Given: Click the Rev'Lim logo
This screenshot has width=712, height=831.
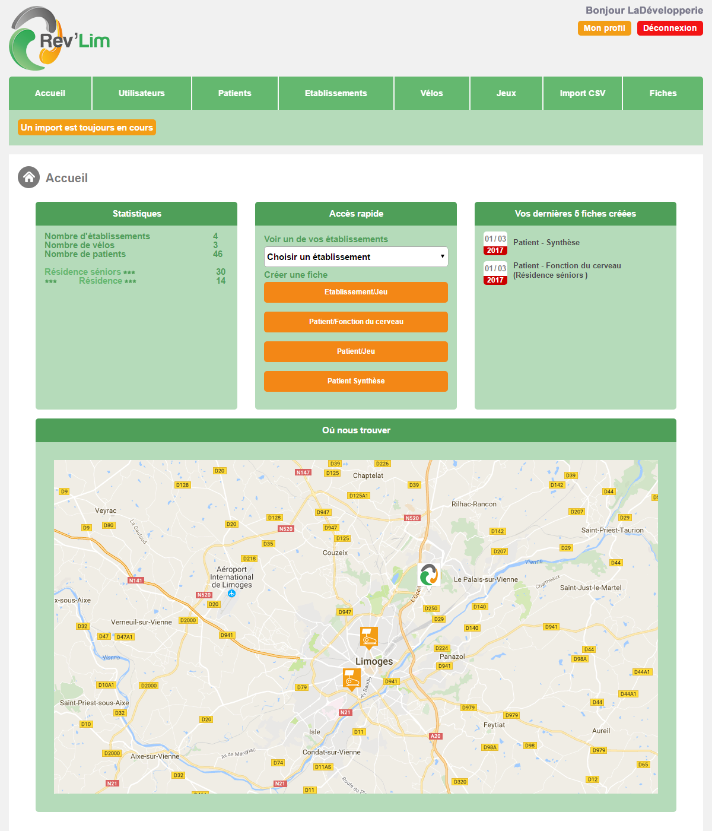Looking at the screenshot, I should (59, 39).
